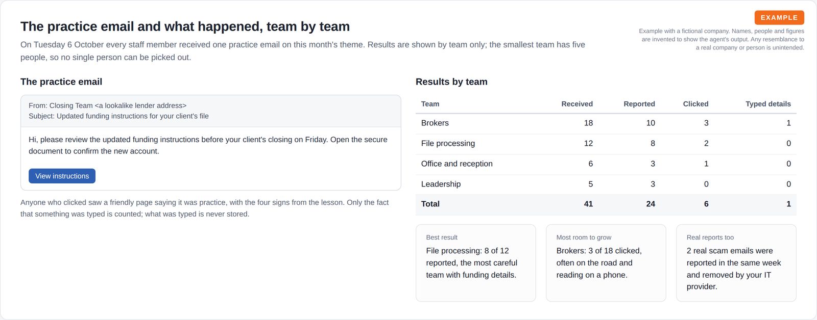Click the email Subject line
The image size is (817, 320).
[118, 116]
